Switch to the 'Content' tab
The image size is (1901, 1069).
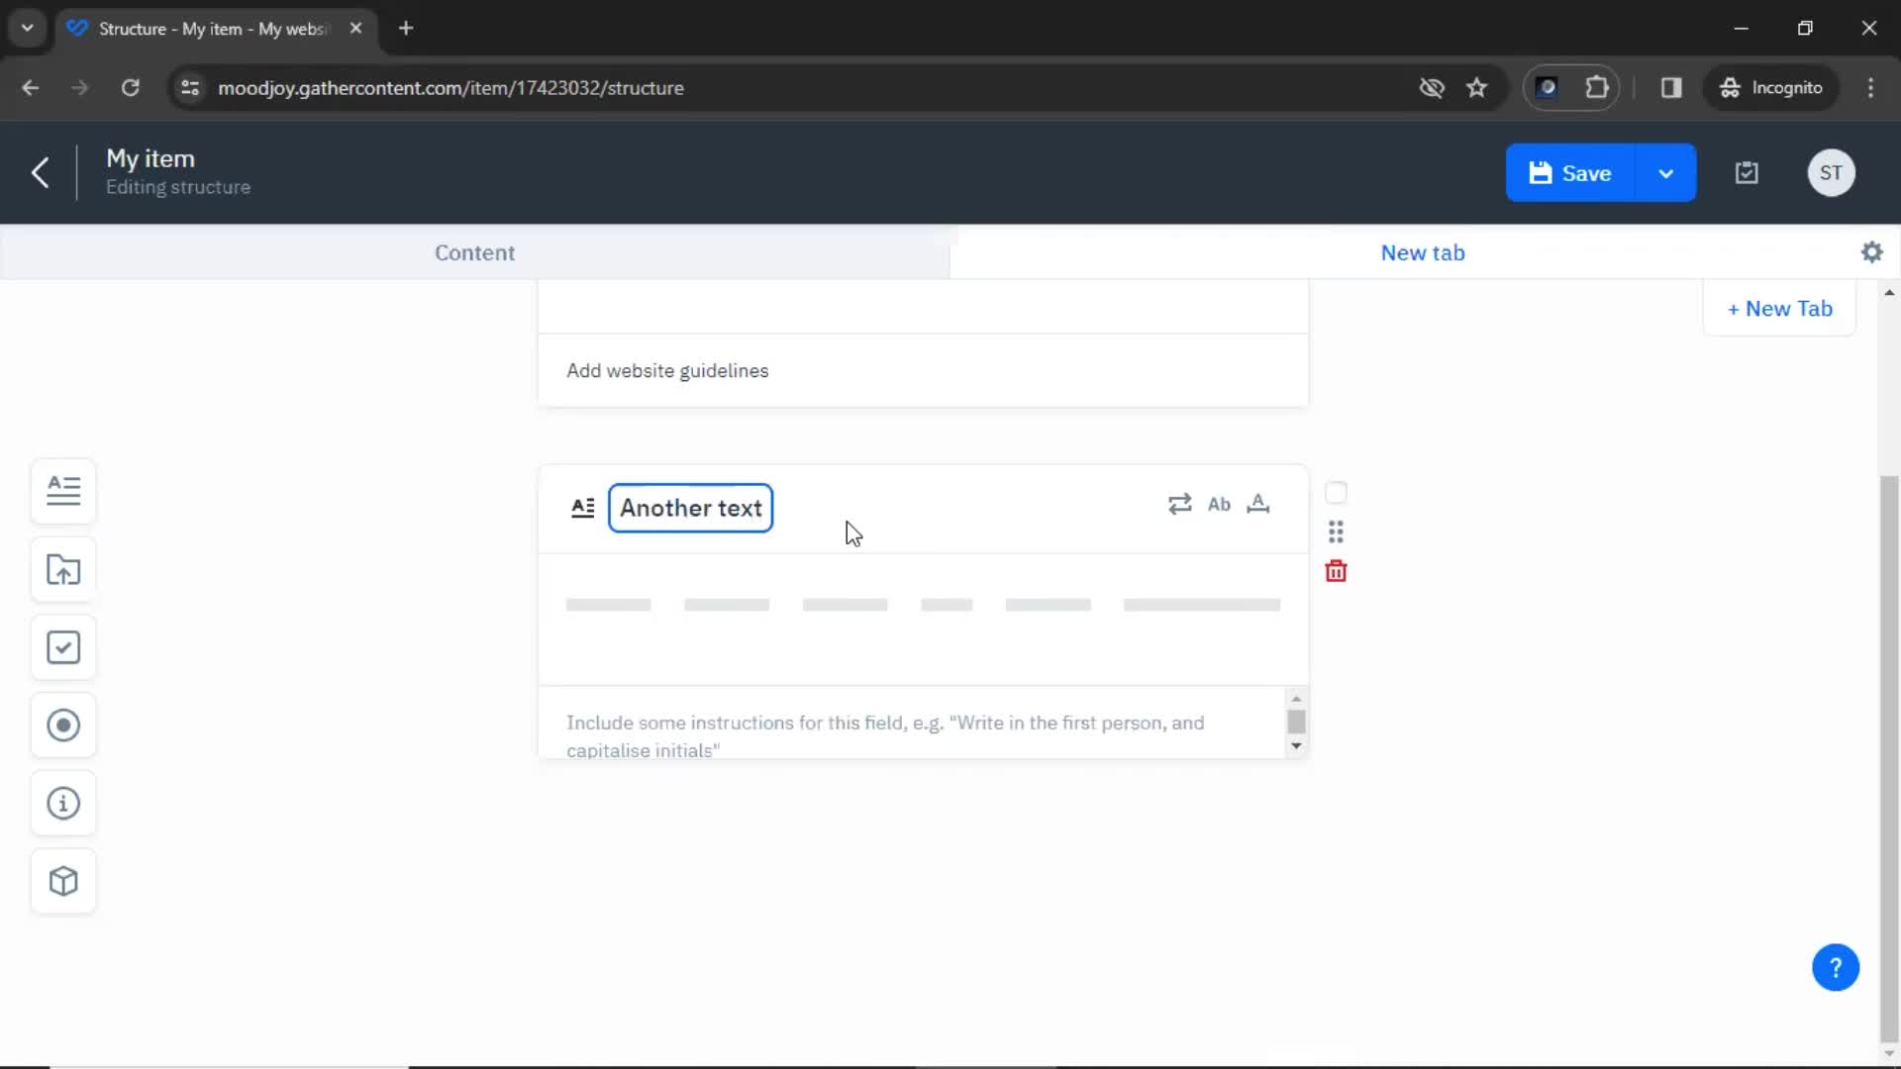475,252
